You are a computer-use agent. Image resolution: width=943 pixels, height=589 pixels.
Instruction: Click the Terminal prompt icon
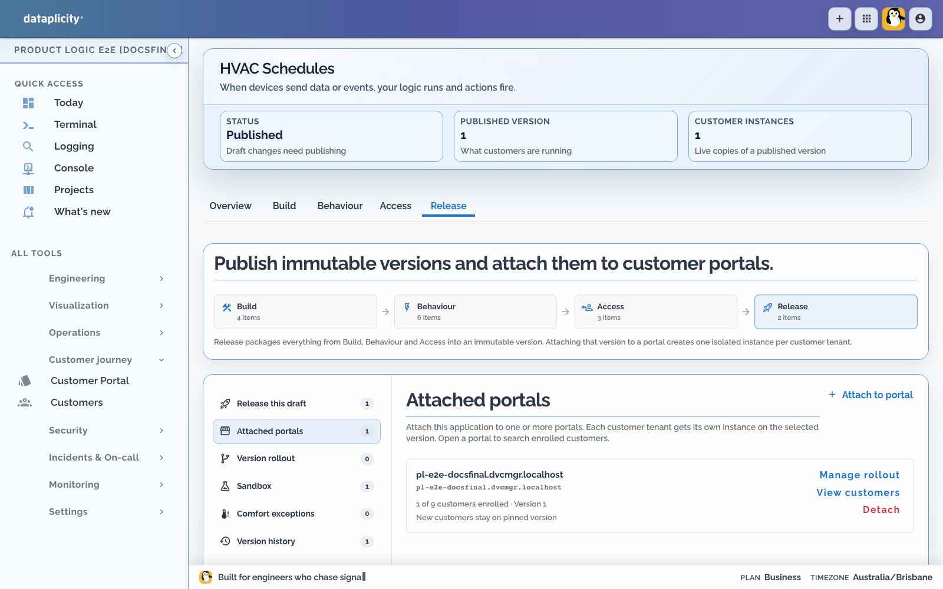pyautogui.click(x=28, y=125)
